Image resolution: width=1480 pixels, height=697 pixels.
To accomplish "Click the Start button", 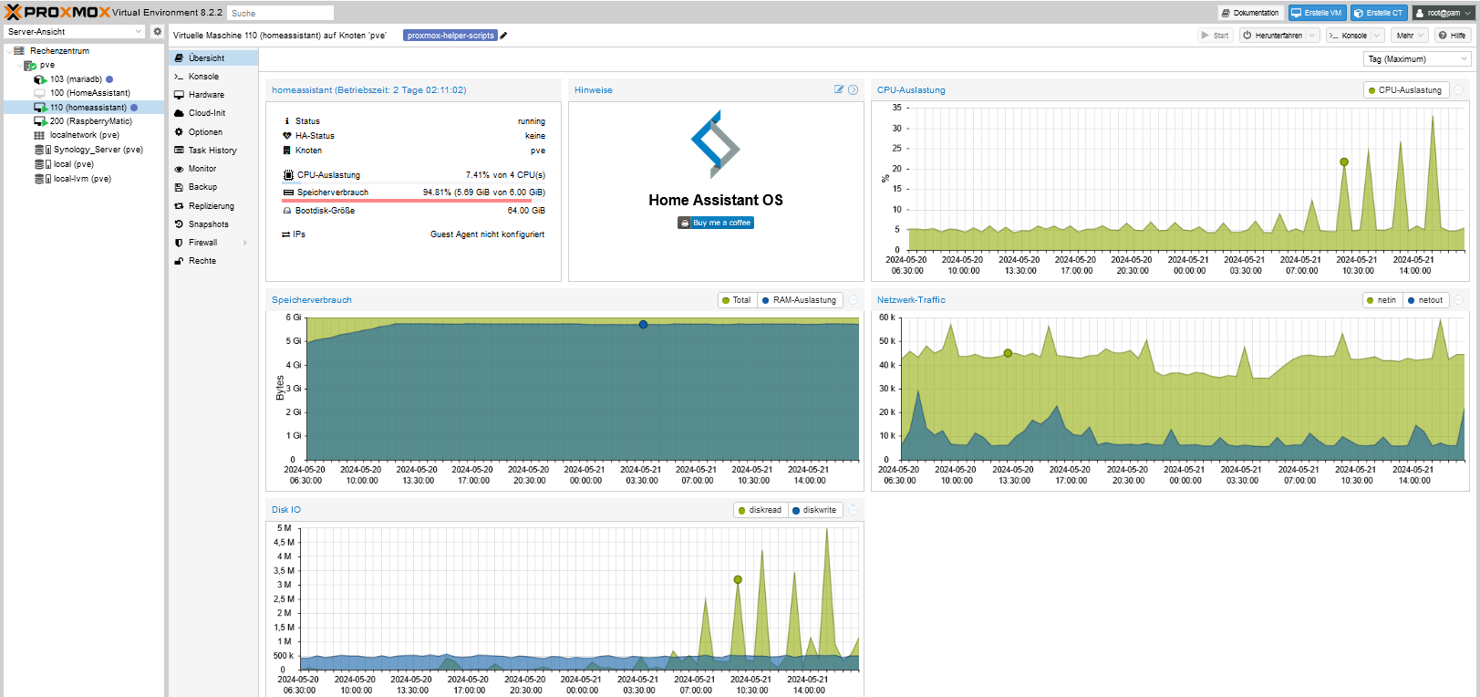I will coord(1215,36).
